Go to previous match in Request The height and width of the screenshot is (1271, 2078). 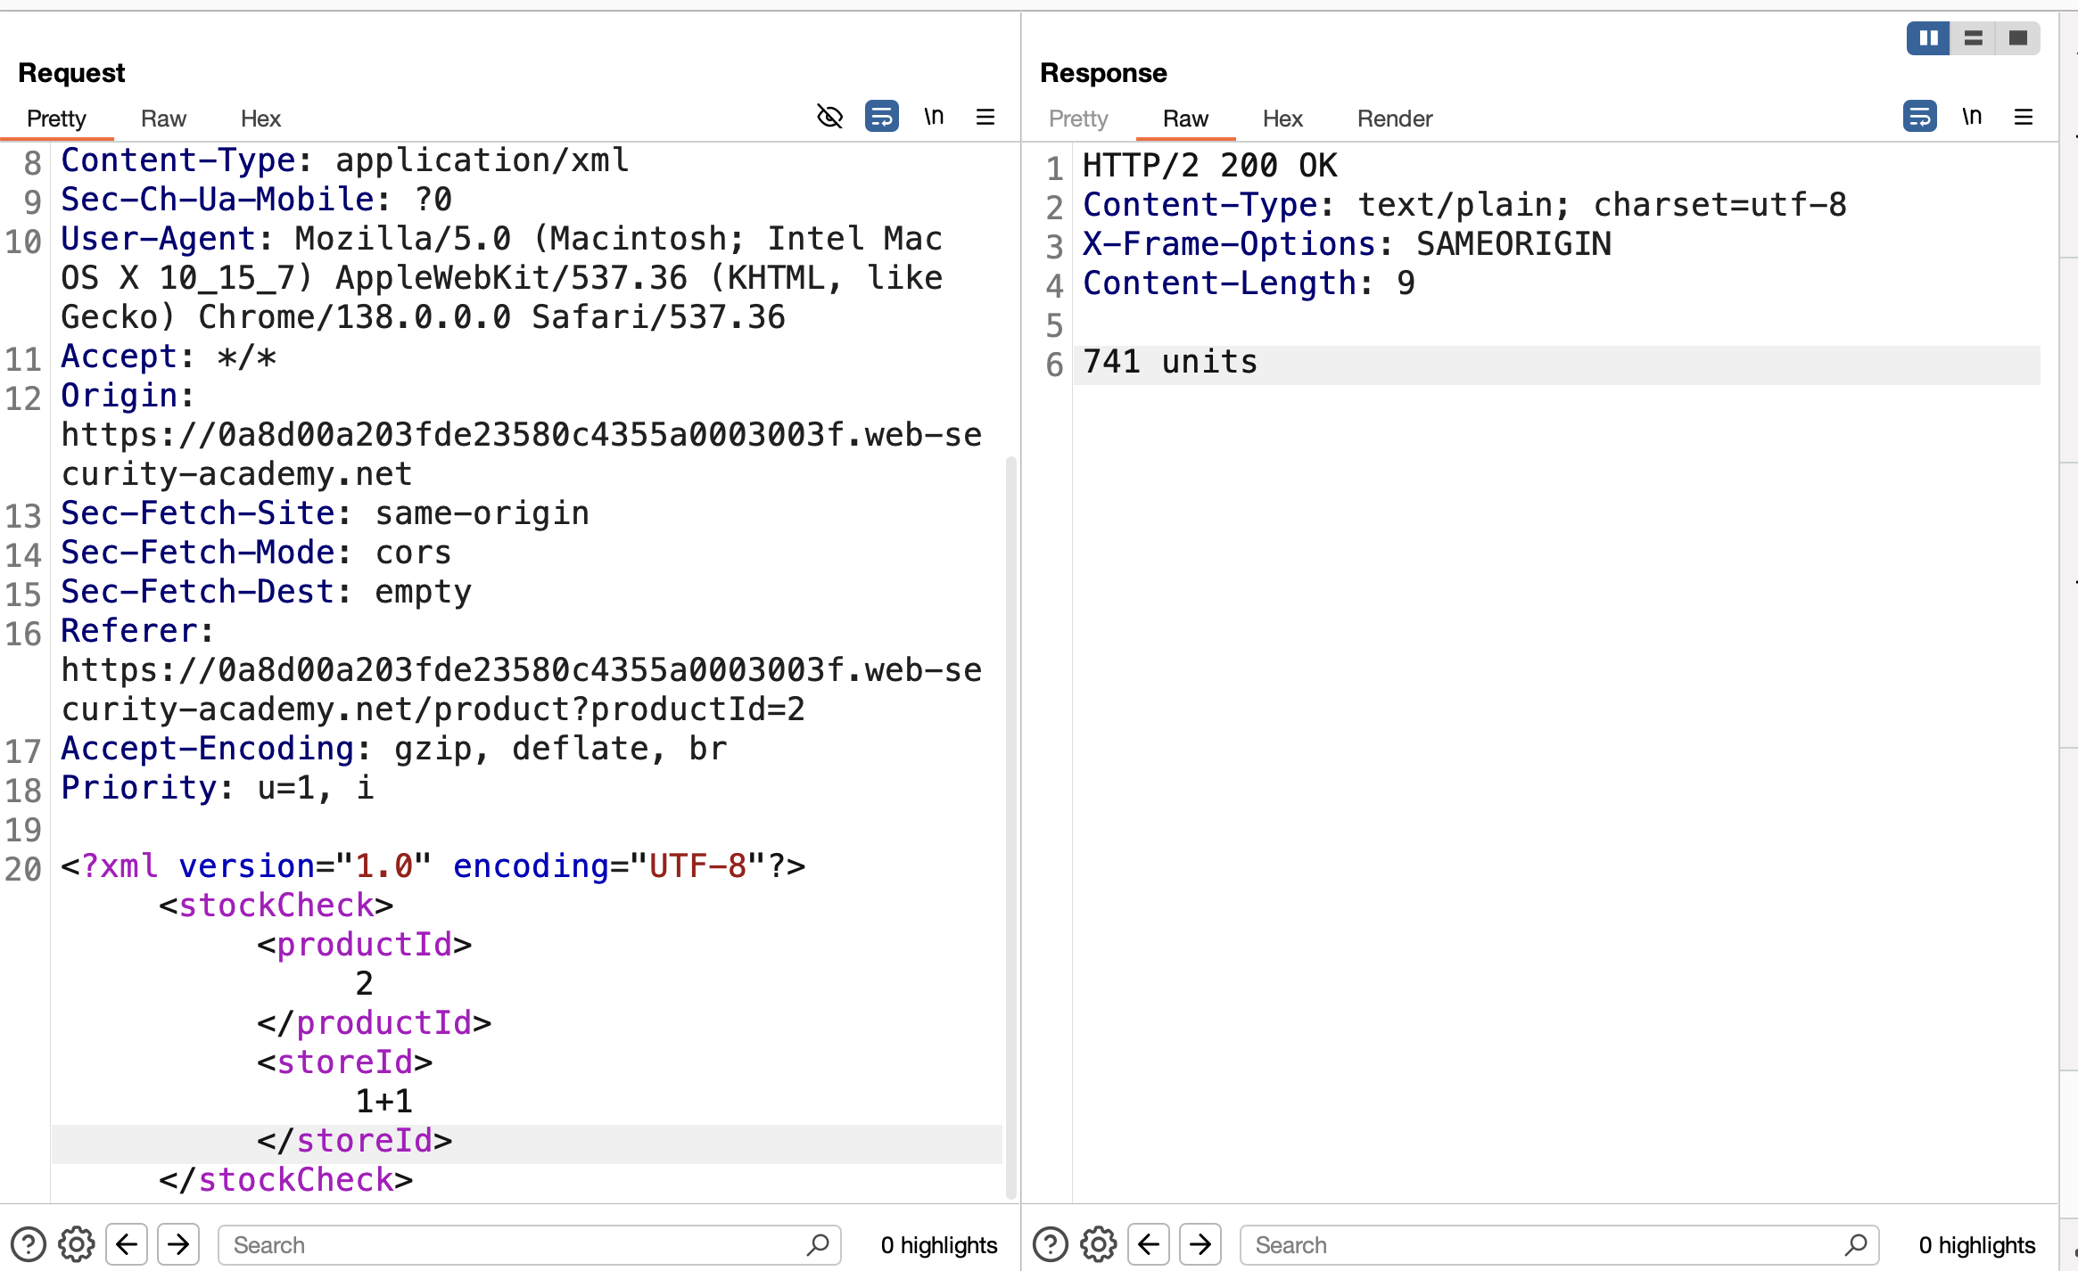coord(127,1244)
